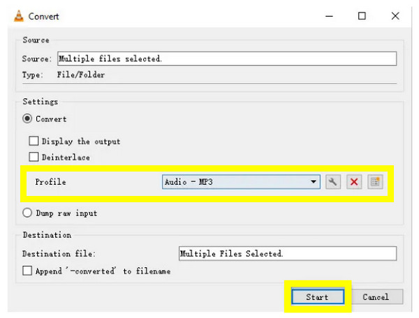Click the Profile label
Image resolution: width=419 pixels, height=318 pixels.
click(x=50, y=182)
